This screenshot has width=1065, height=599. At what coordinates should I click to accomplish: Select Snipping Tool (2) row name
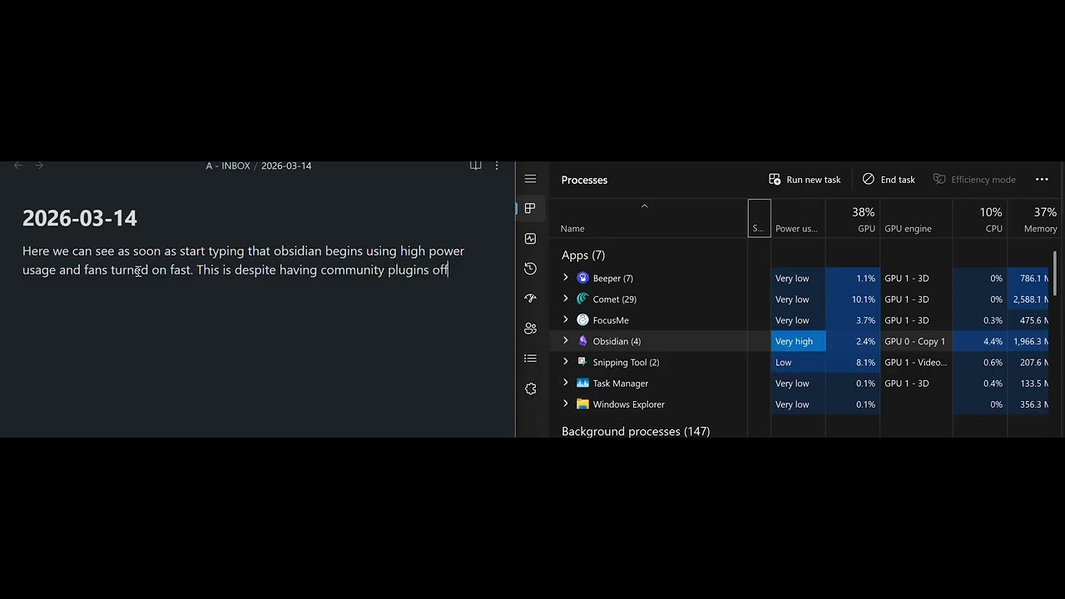(626, 362)
